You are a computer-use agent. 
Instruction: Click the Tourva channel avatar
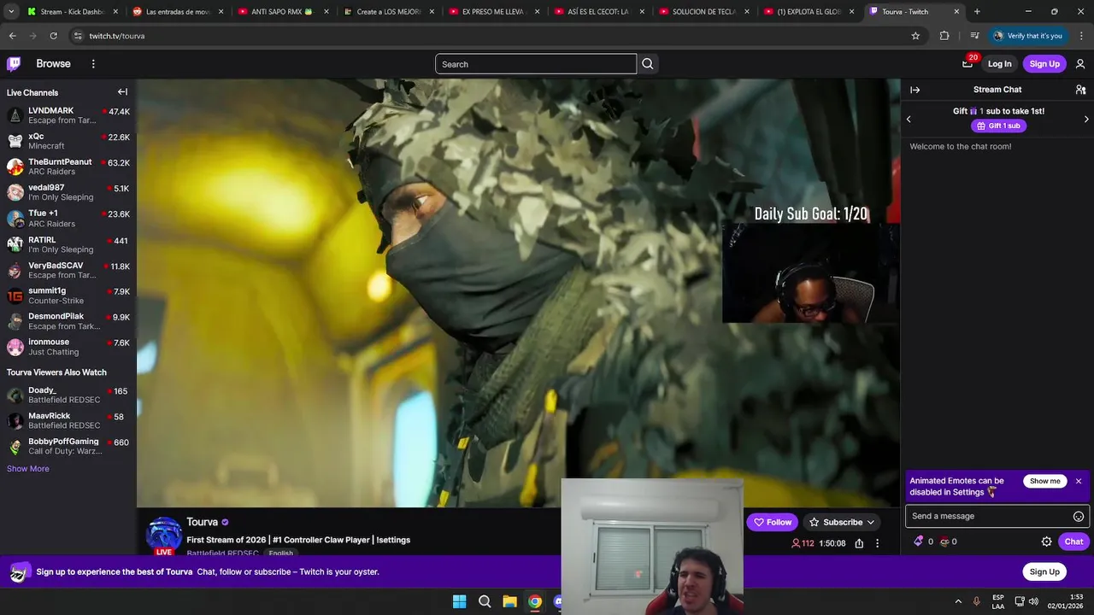coord(164,535)
